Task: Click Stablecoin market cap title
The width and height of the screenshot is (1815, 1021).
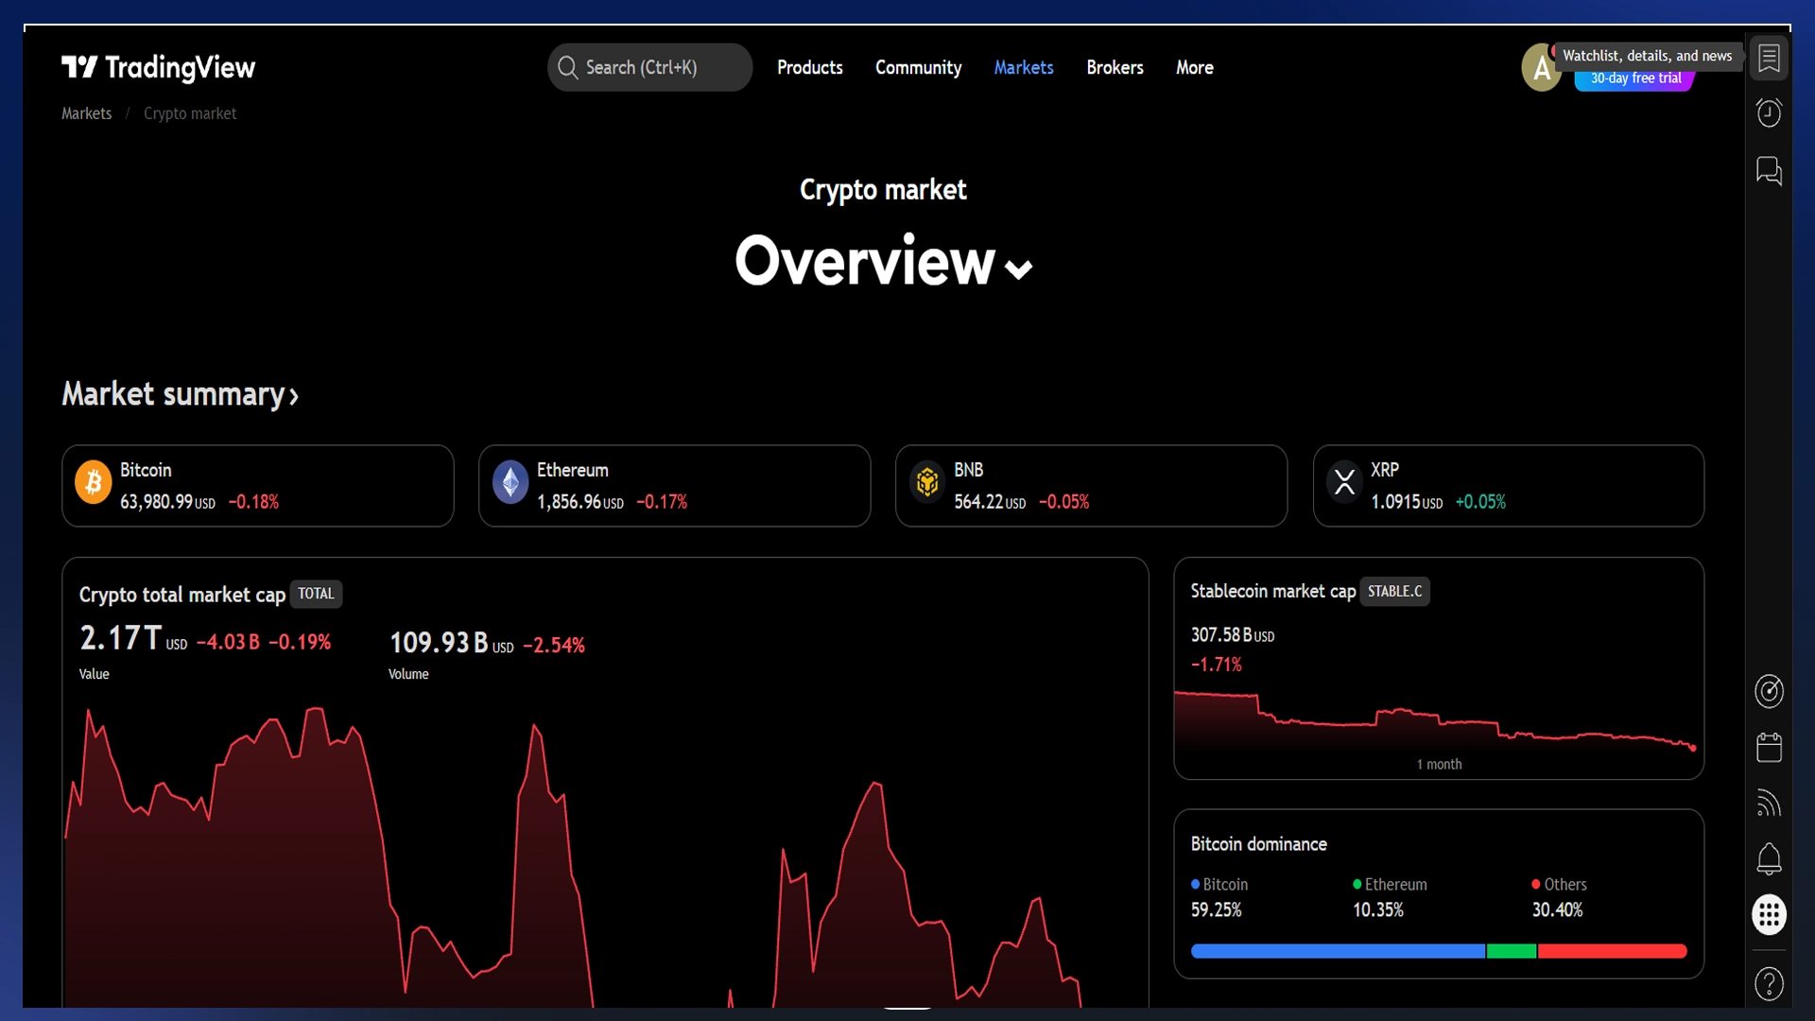Action: point(1272,591)
